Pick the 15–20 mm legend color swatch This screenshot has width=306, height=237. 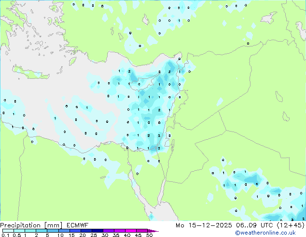[75, 231]
